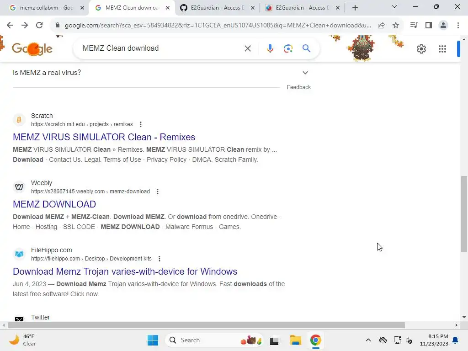This screenshot has height=351, width=468.
Task: Click the horizontal scrollbar thumb
Action: [x=206, y=325]
